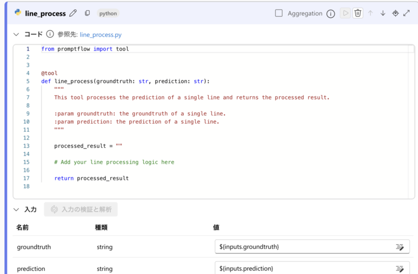The height and width of the screenshot is (274, 418).
Task: Click the 名前 column header
Action: (22, 227)
